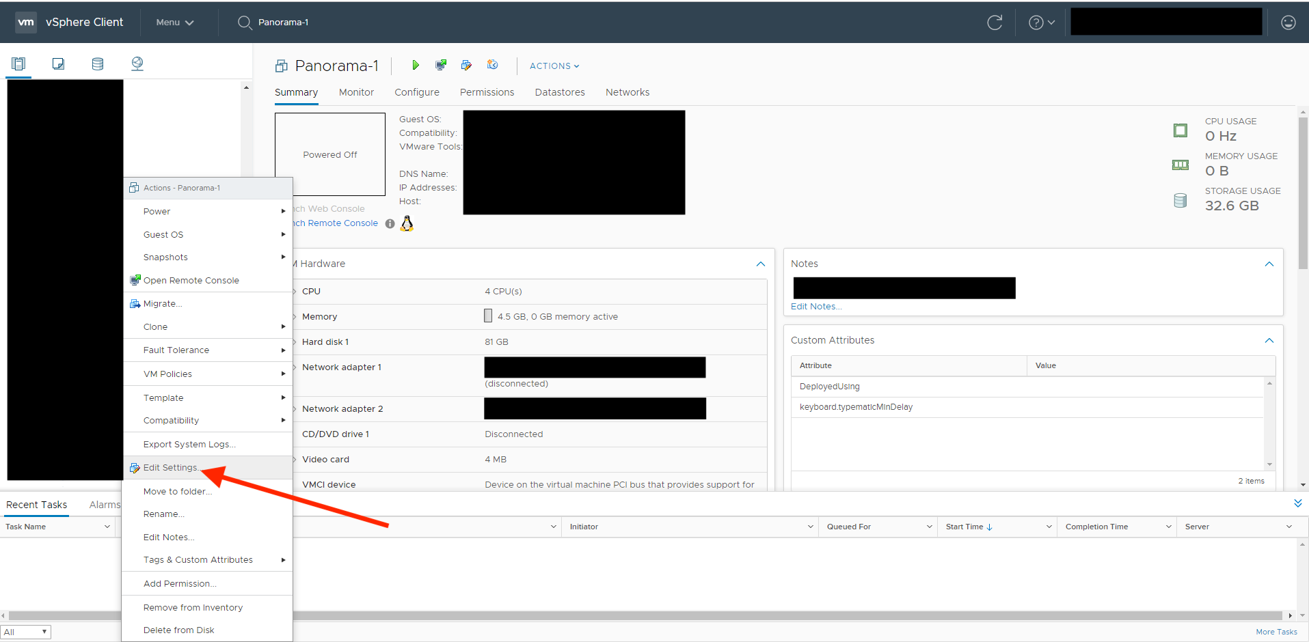Take a snapshot using the toolbar icon
This screenshot has height=642, width=1309.
[x=492, y=65]
